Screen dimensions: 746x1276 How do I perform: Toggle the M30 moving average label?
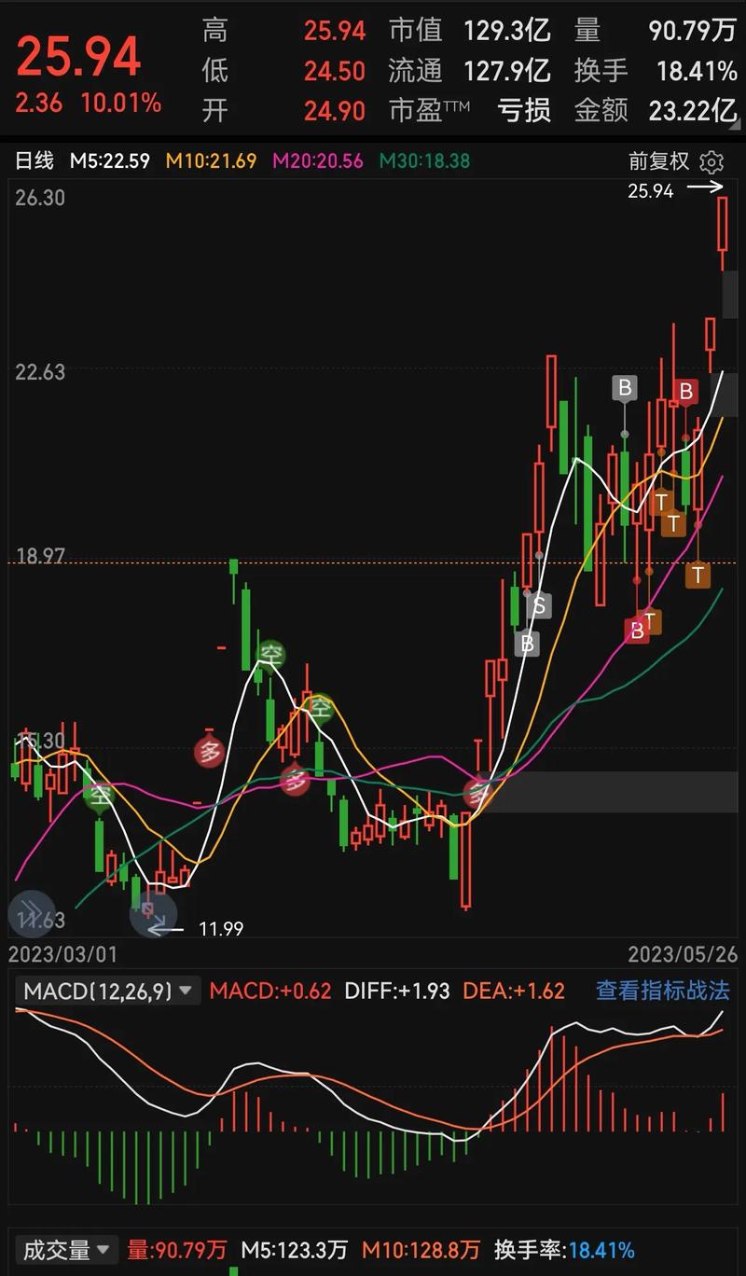424,161
